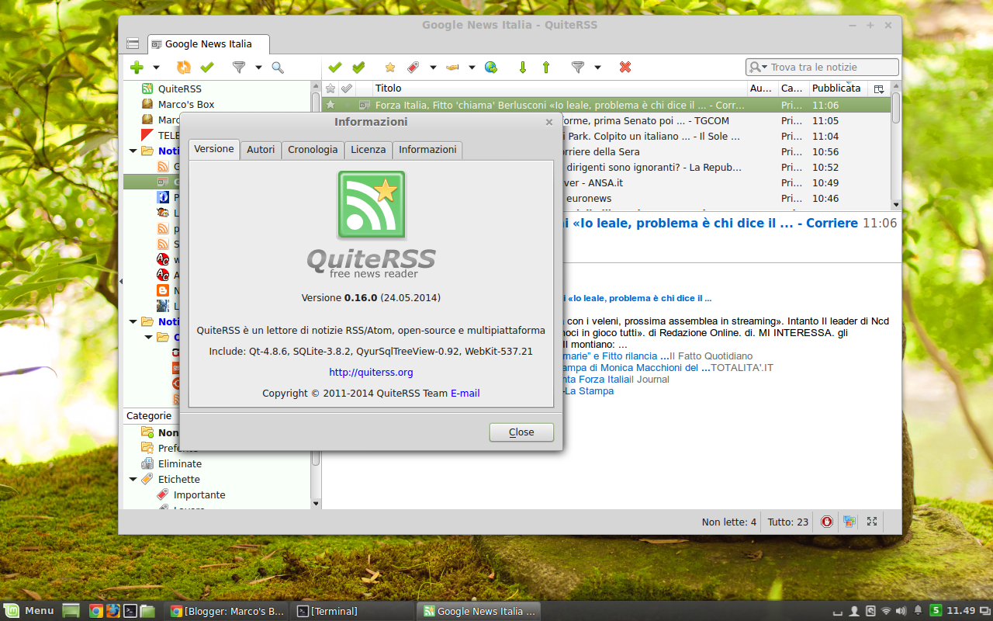Click the Close button in dialog
Screen dimensions: 993x621
pos(521,432)
